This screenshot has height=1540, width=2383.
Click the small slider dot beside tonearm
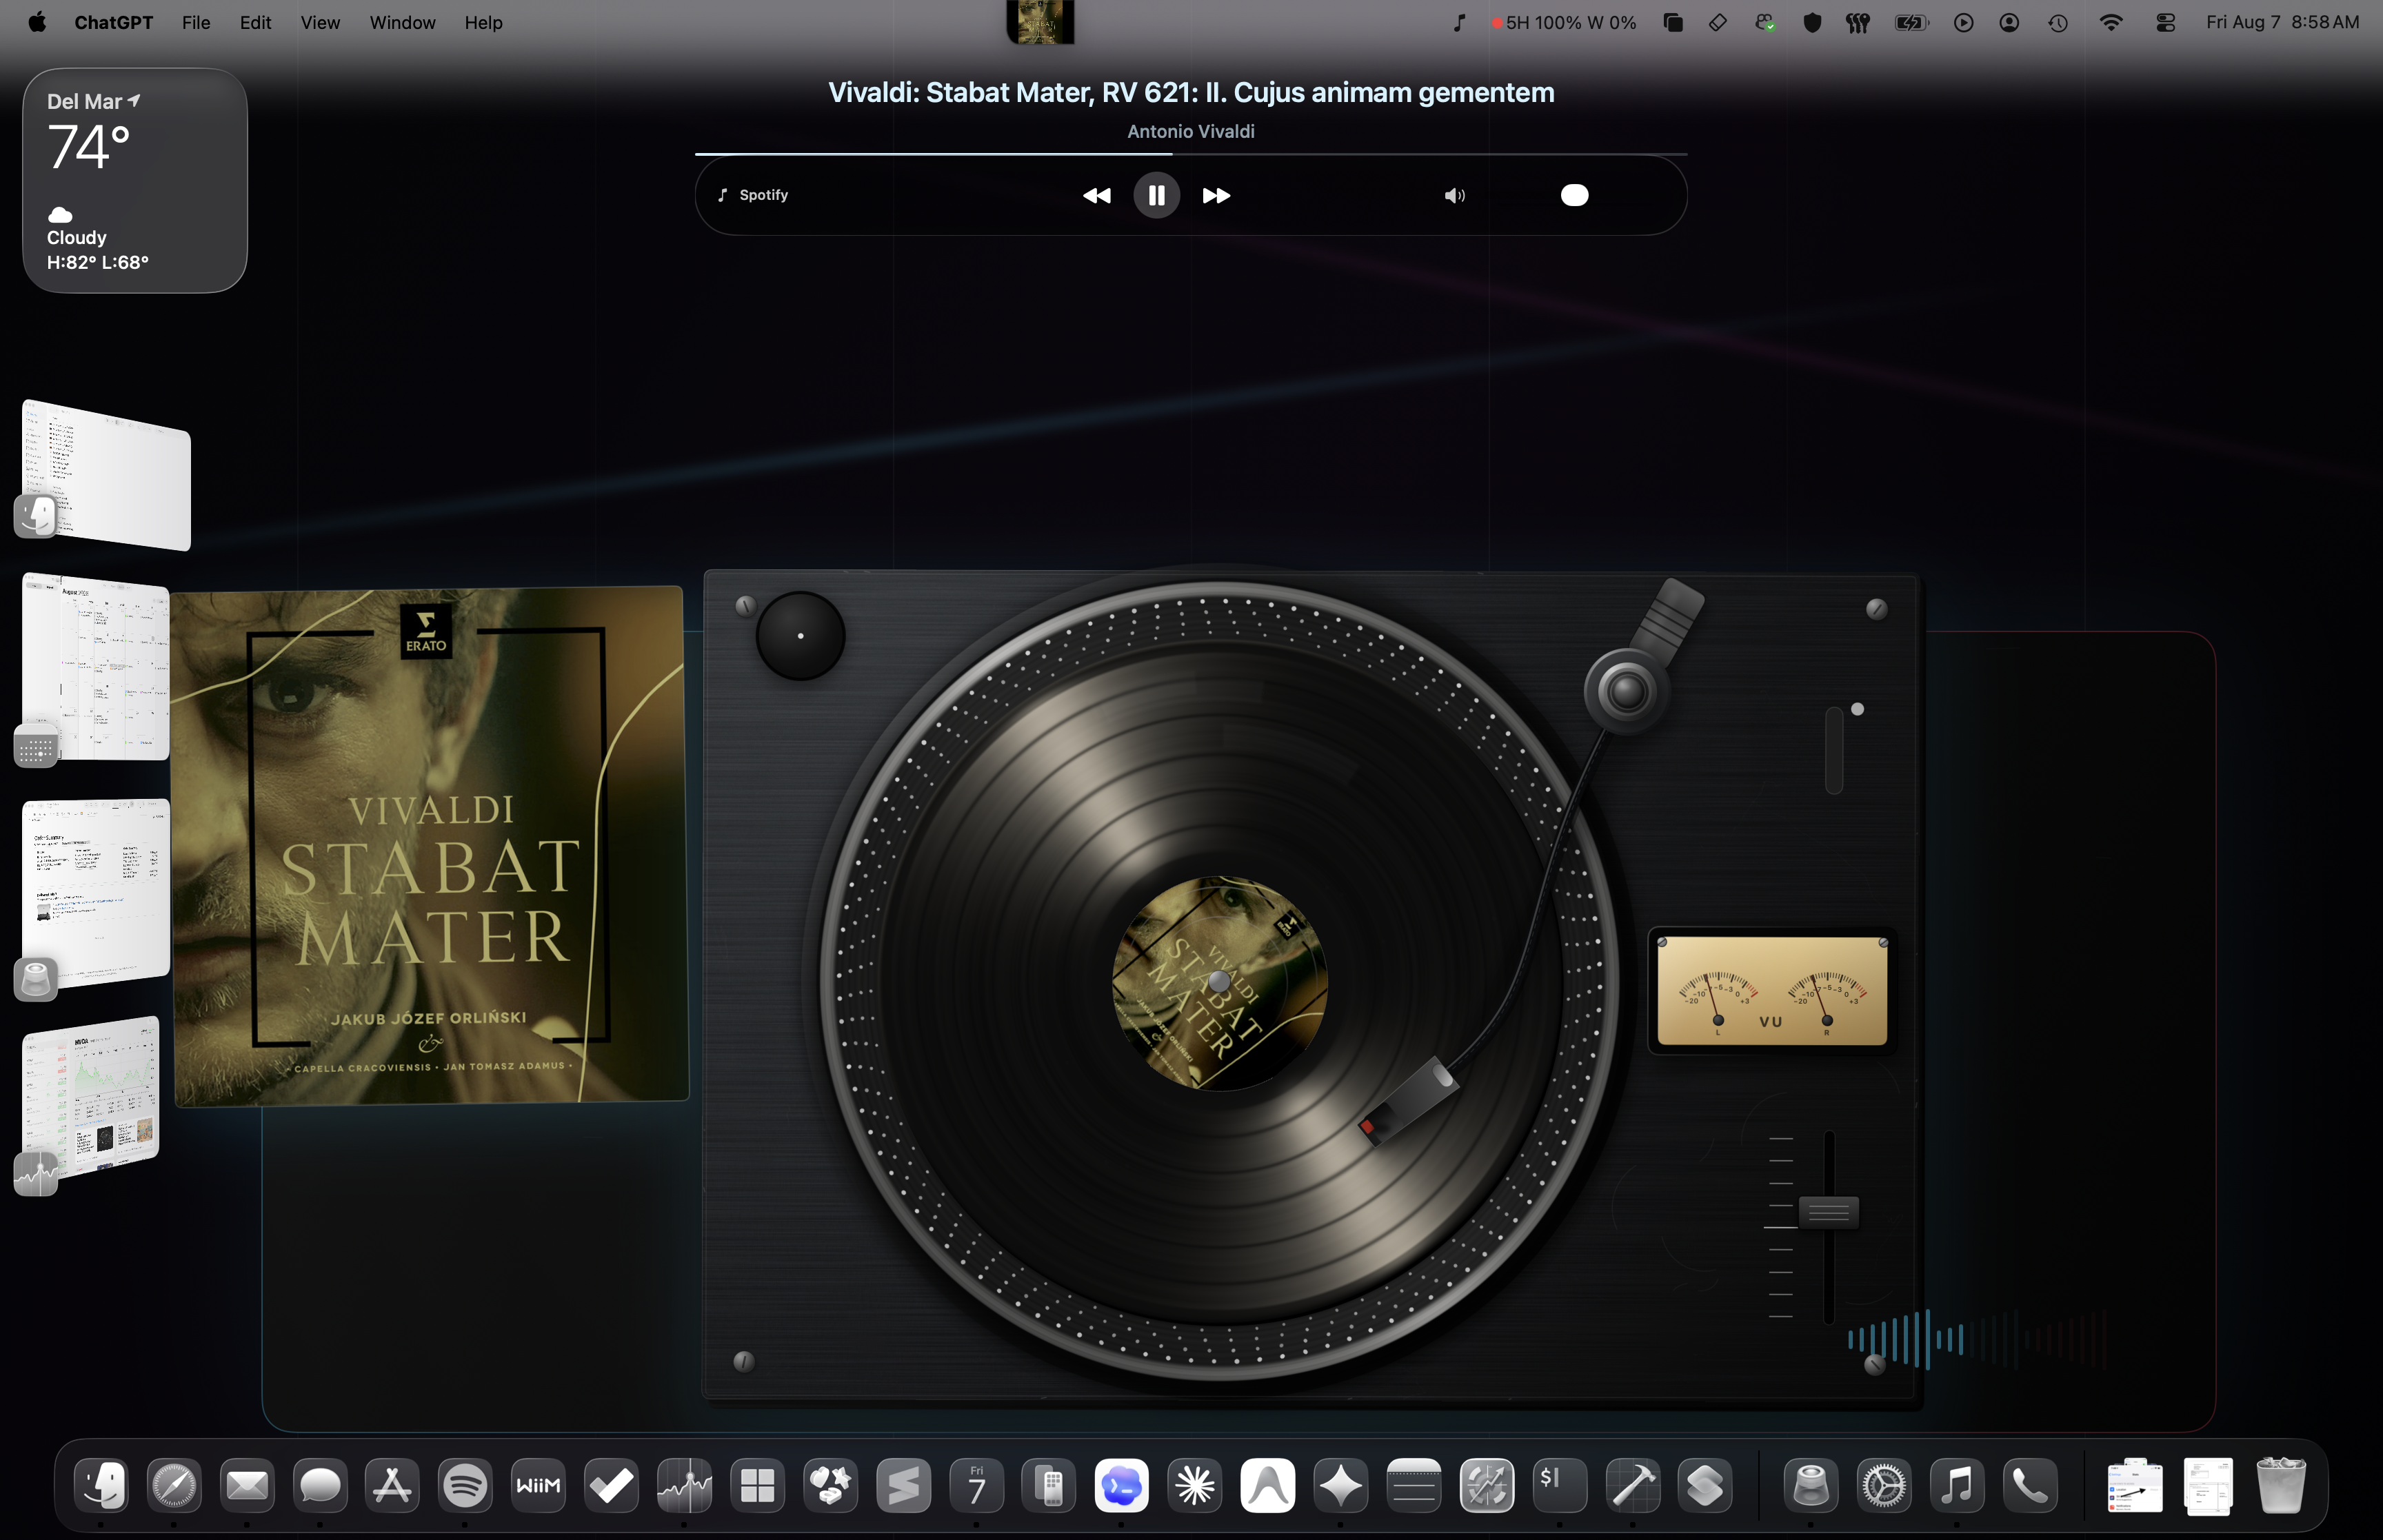[1857, 709]
